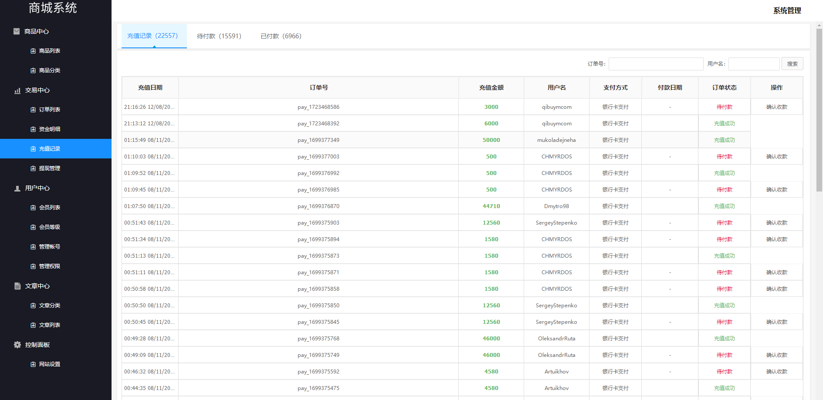Click the icon beside 商品列表

[33, 51]
